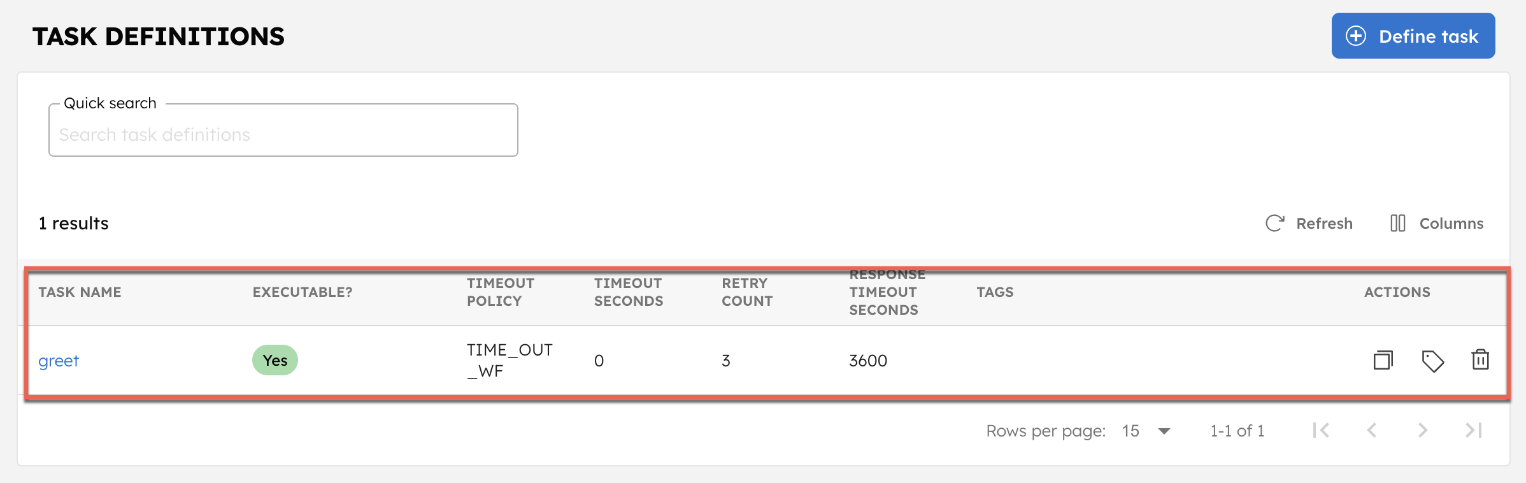Image resolution: width=1526 pixels, height=483 pixels.
Task: Sort by the RETRY COUNT column
Action: [745, 292]
